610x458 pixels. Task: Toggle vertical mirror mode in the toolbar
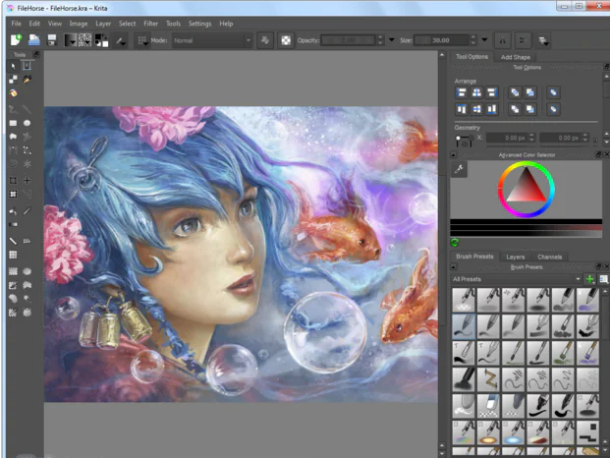(x=523, y=40)
